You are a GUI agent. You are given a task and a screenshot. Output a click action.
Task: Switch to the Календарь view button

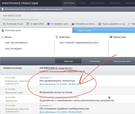95,61
